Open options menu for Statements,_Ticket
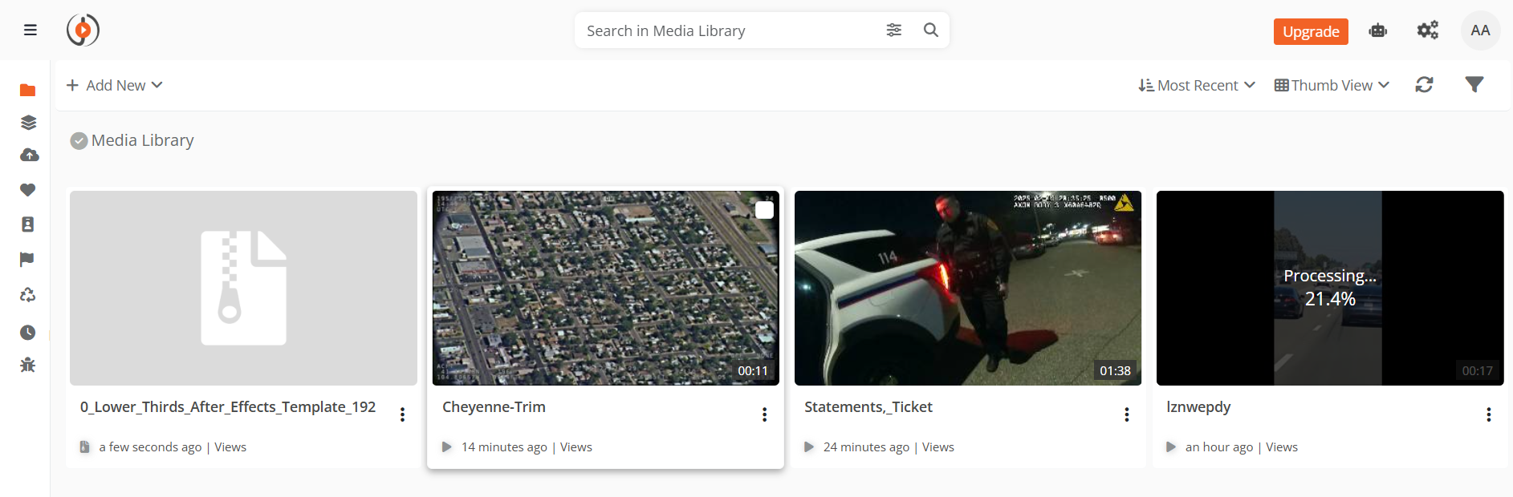This screenshot has height=497, width=1513. [1127, 414]
